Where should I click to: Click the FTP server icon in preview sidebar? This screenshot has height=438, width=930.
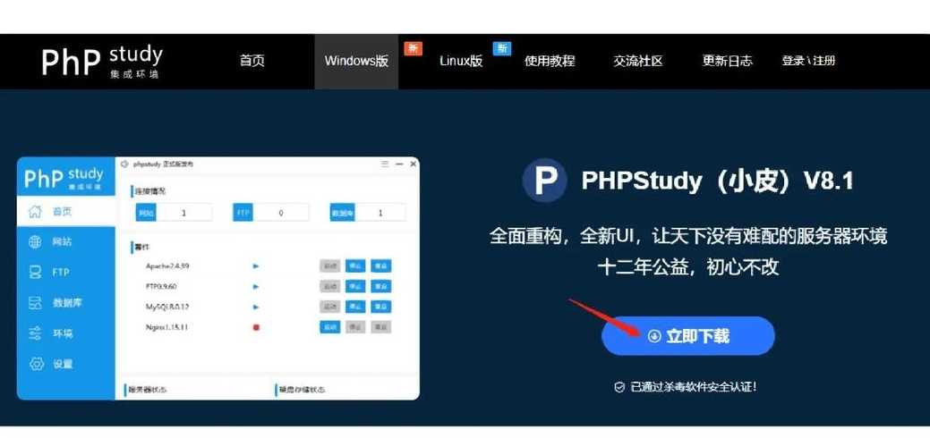(x=36, y=273)
